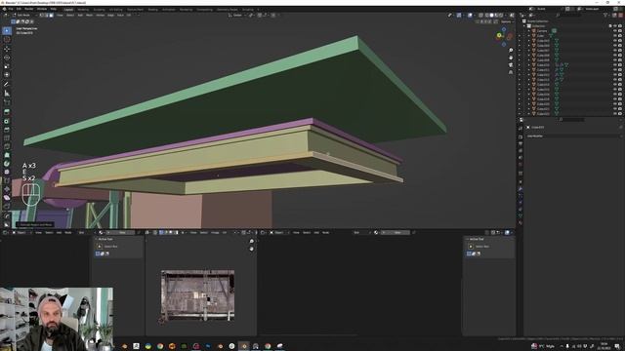This screenshot has width=625, height=351.
Task: Click the Scene selector field
Action: (x=548, y=9)
